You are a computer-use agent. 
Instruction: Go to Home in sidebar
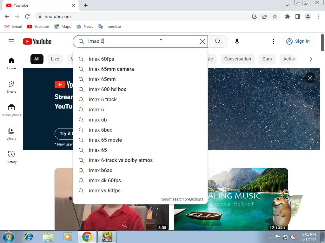point(11,63)
